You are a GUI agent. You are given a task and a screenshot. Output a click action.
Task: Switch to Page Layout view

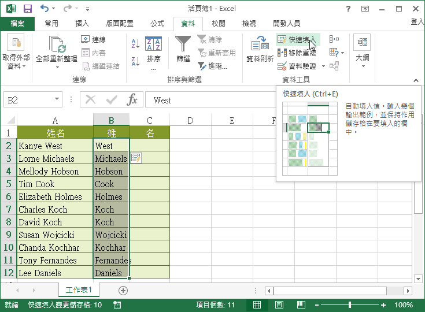[x=279, y=305]
